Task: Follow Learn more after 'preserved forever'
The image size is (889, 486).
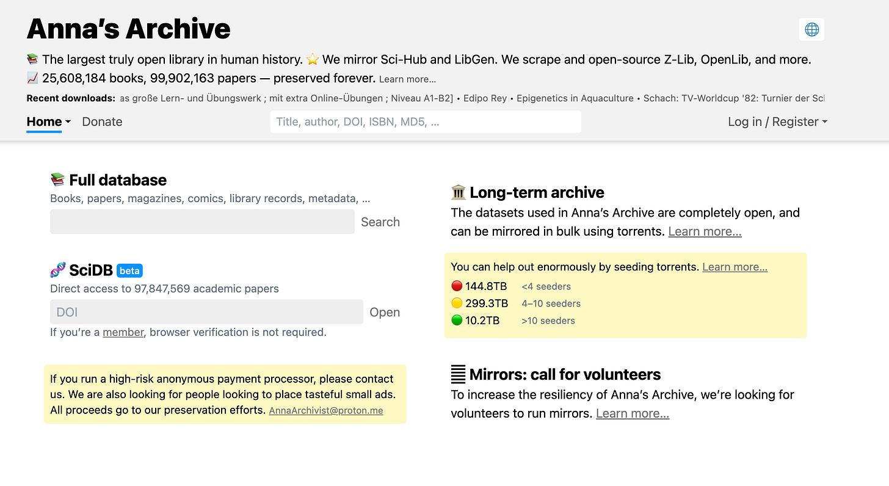Action: [x=407, y=79]
